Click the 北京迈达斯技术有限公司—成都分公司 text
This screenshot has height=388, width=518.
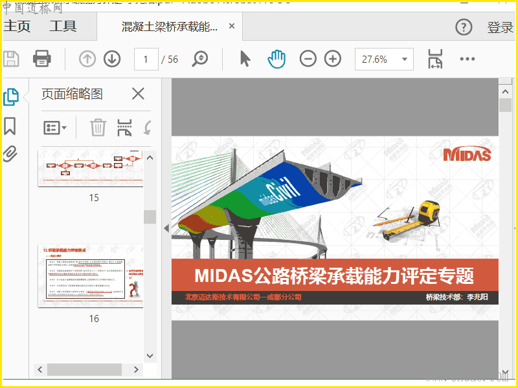point(243,297)
